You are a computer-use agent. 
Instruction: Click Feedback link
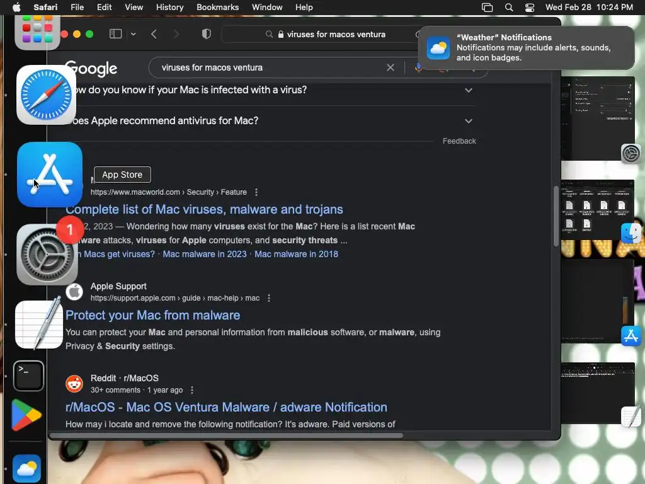pyautogui.click(x=459, y=141)
